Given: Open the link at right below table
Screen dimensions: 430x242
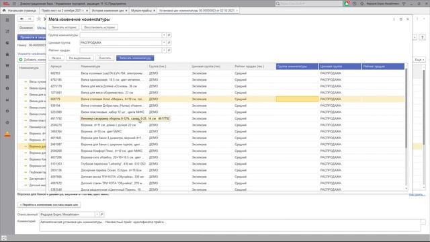Looking at the screenshot, I should 417,194.
